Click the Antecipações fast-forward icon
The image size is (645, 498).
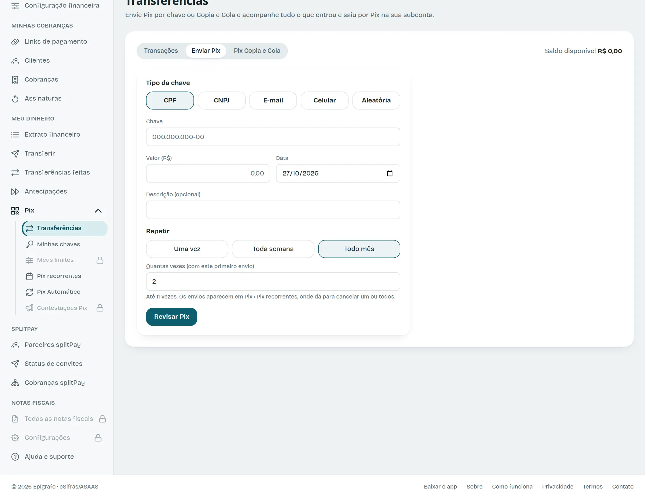[x=15, y=192]
